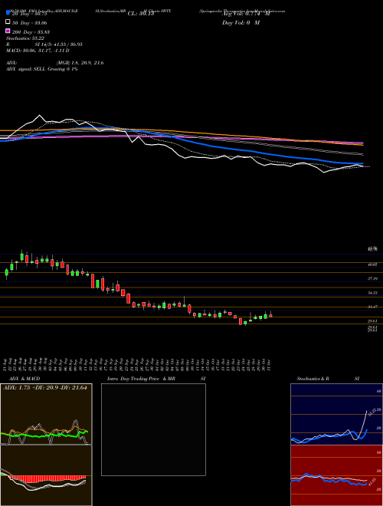Click the 40.05 price axis label

pyautogui.click(x=372, y=264)
